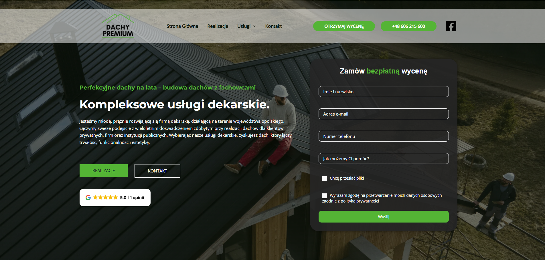Navigate to Realizacje in the top menu
This screenshot has height=260, width=545.
pyautogui.click(x=218, y=26)
